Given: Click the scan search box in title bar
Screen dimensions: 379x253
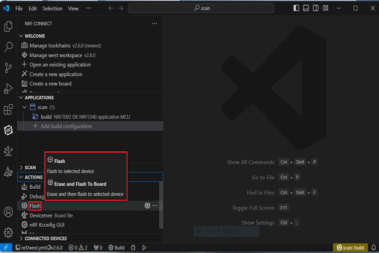Looking at the screenshot, I should tap(202, 9).
